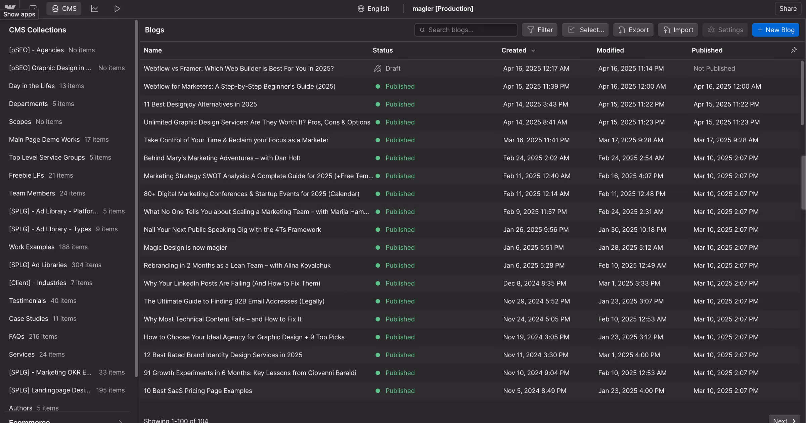
Task: Click the Select... button
Action: click(x=585, y=30)
